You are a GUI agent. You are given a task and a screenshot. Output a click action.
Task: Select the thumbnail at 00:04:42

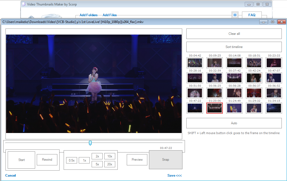(195, 63)
